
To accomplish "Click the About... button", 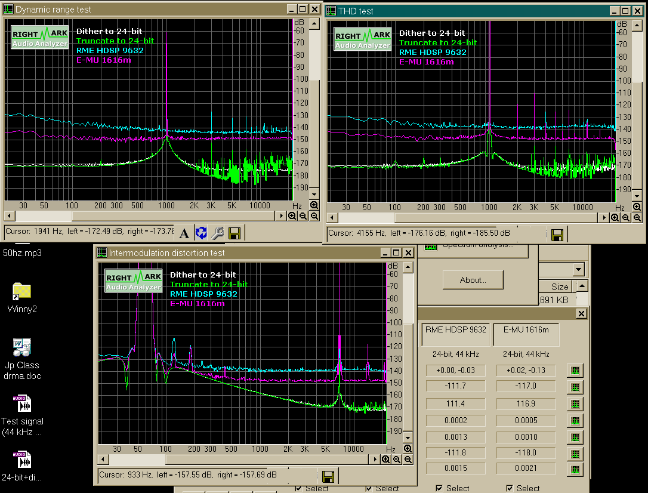I will point(473,280).
